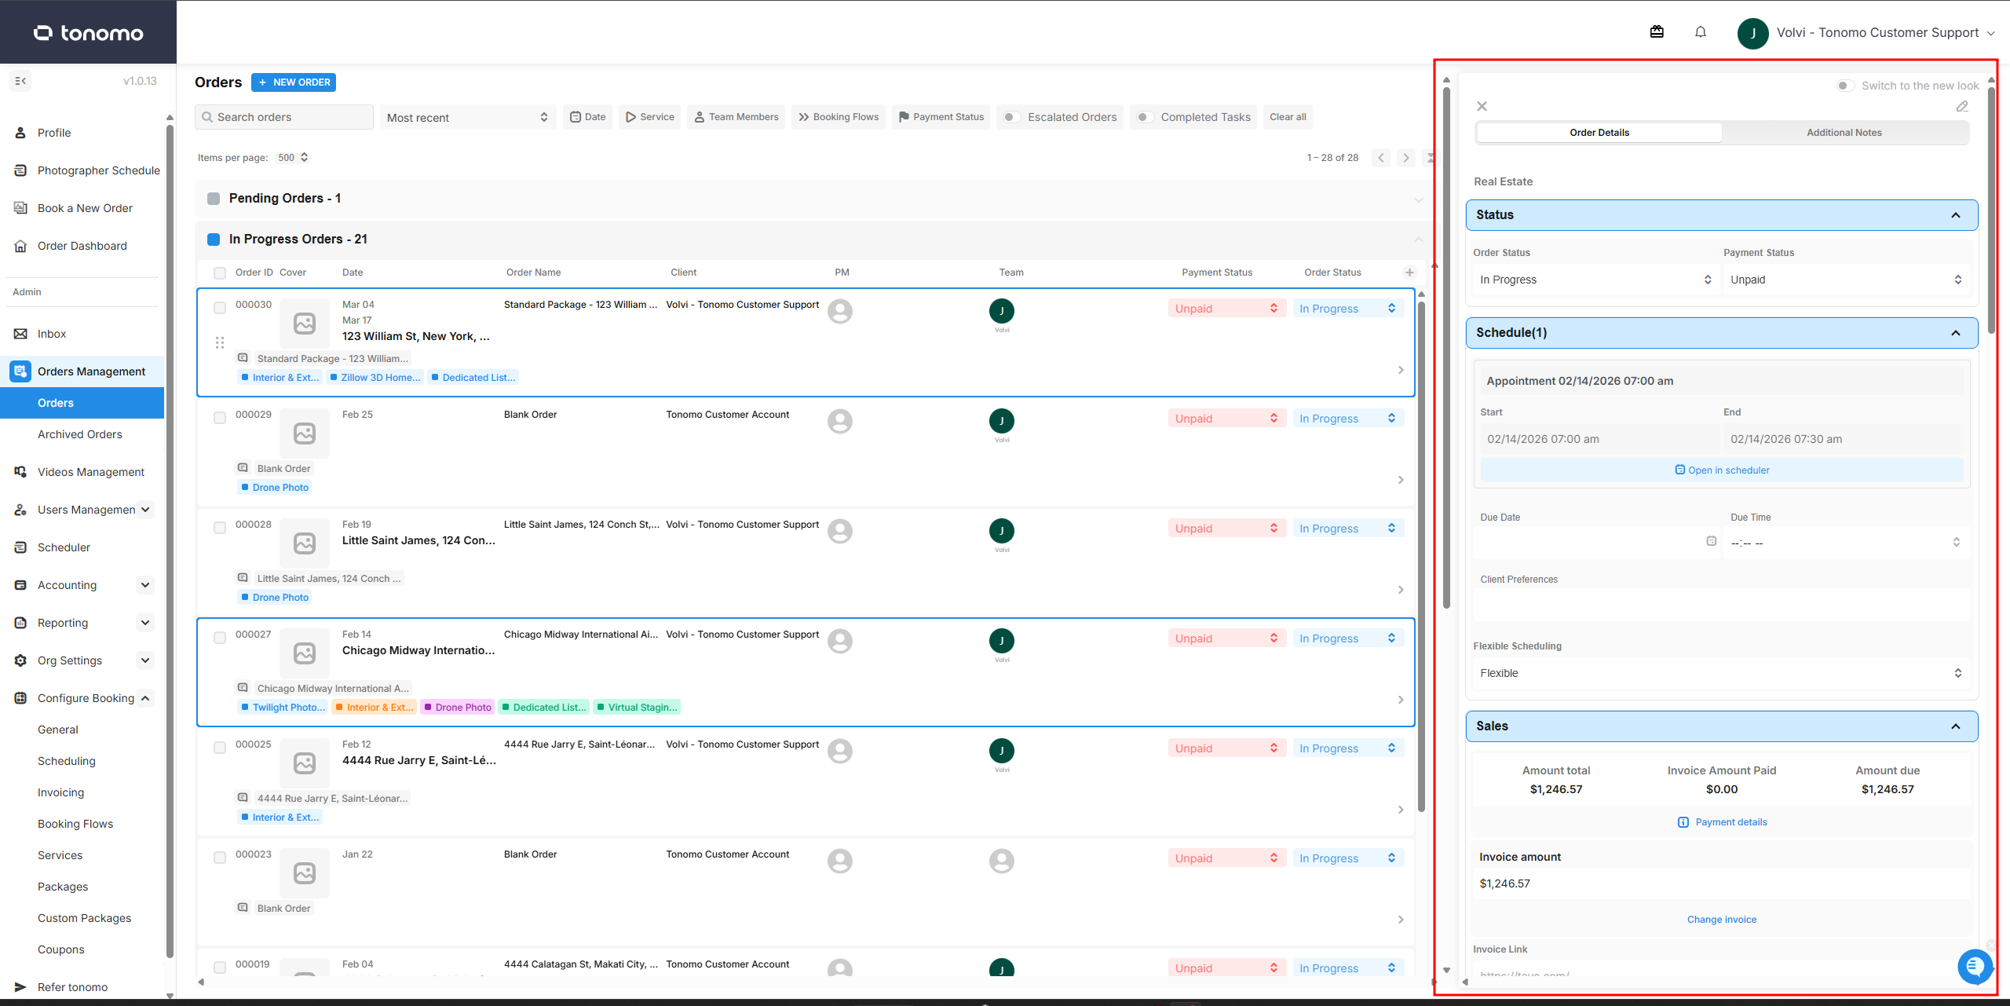The image size is (2010, 1006).
Task: Switch to Additional Notes tab
Action: [x=1844, y=133]
